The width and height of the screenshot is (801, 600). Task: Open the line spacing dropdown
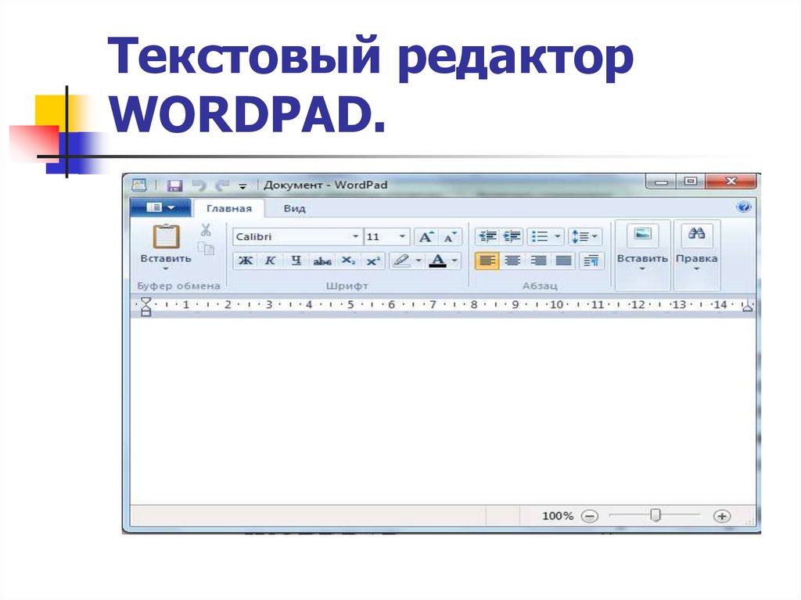585,236
